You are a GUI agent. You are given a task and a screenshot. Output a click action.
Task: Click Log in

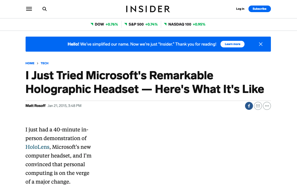[240, 9]
